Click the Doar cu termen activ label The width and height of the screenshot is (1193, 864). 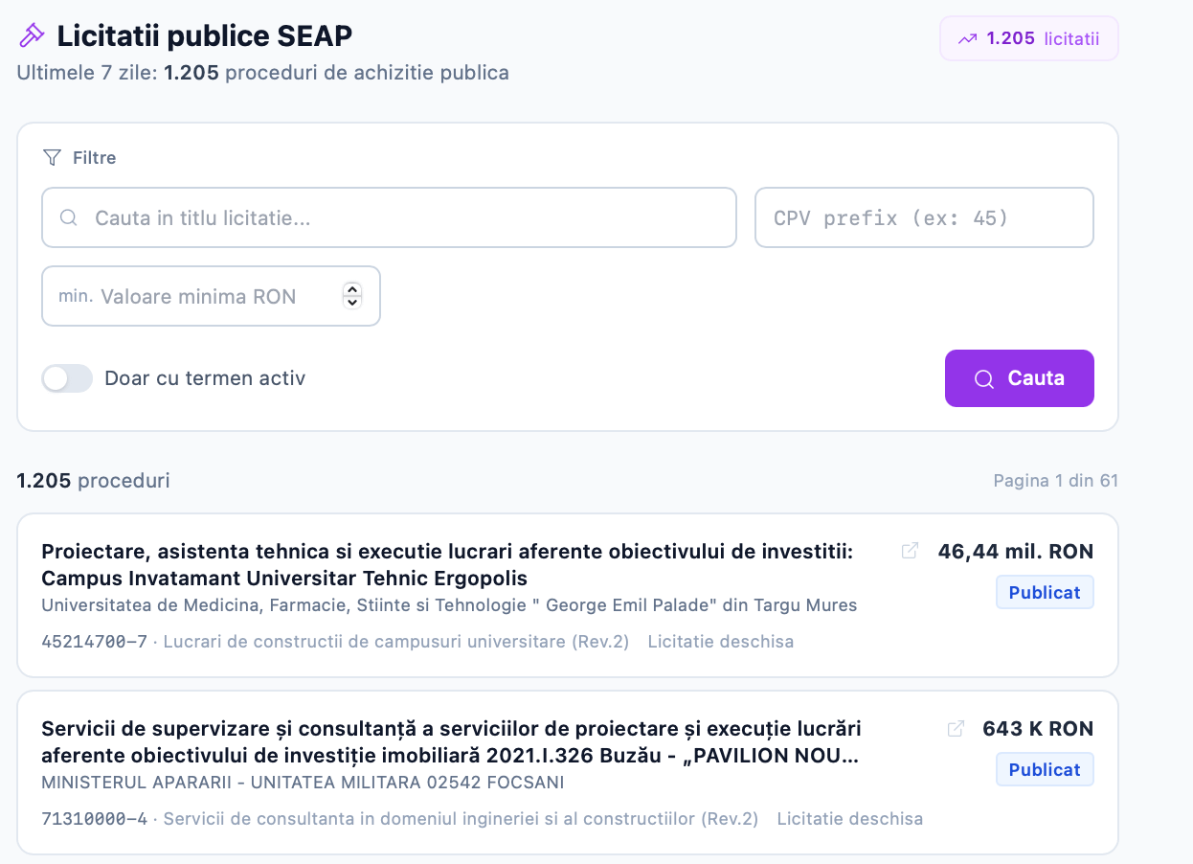(x=205, y=378)
